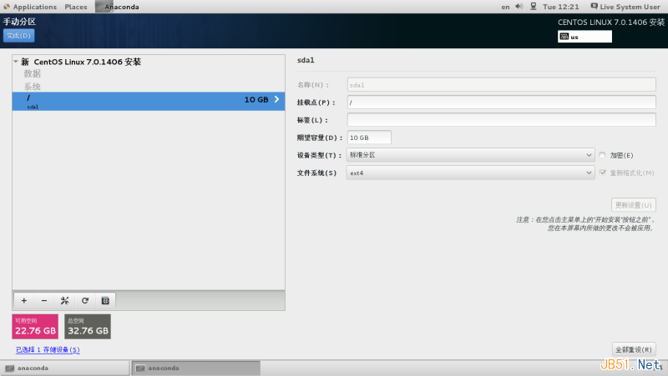Open the 文件系统 ext4 dropdown
This screenshot has width=668, height=376.
coord(470,173)
